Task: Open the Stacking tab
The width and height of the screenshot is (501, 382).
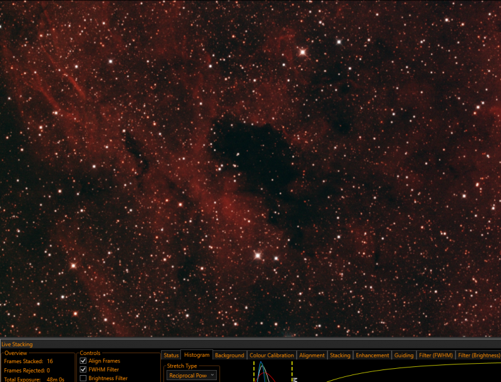Action: coord(340,355)
